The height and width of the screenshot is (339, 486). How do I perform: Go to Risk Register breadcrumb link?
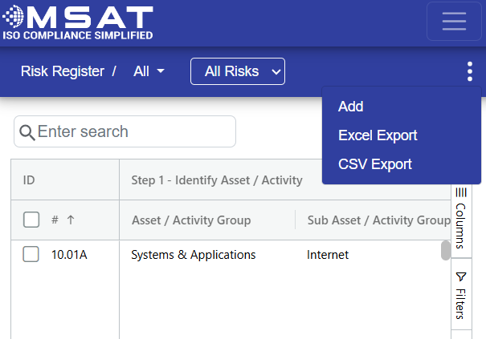click(x=63, y=71)
